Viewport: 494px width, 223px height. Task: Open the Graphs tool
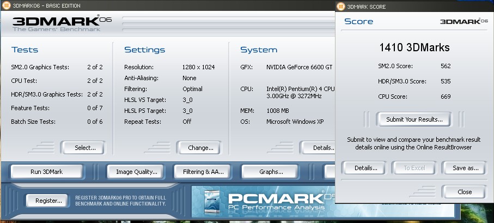click(270, 172)
